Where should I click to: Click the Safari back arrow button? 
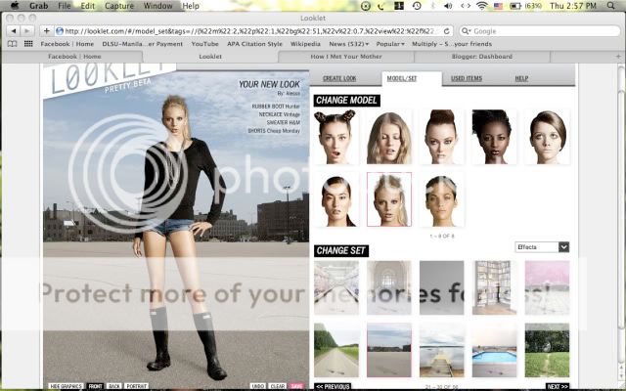click(x=14, y=30)
